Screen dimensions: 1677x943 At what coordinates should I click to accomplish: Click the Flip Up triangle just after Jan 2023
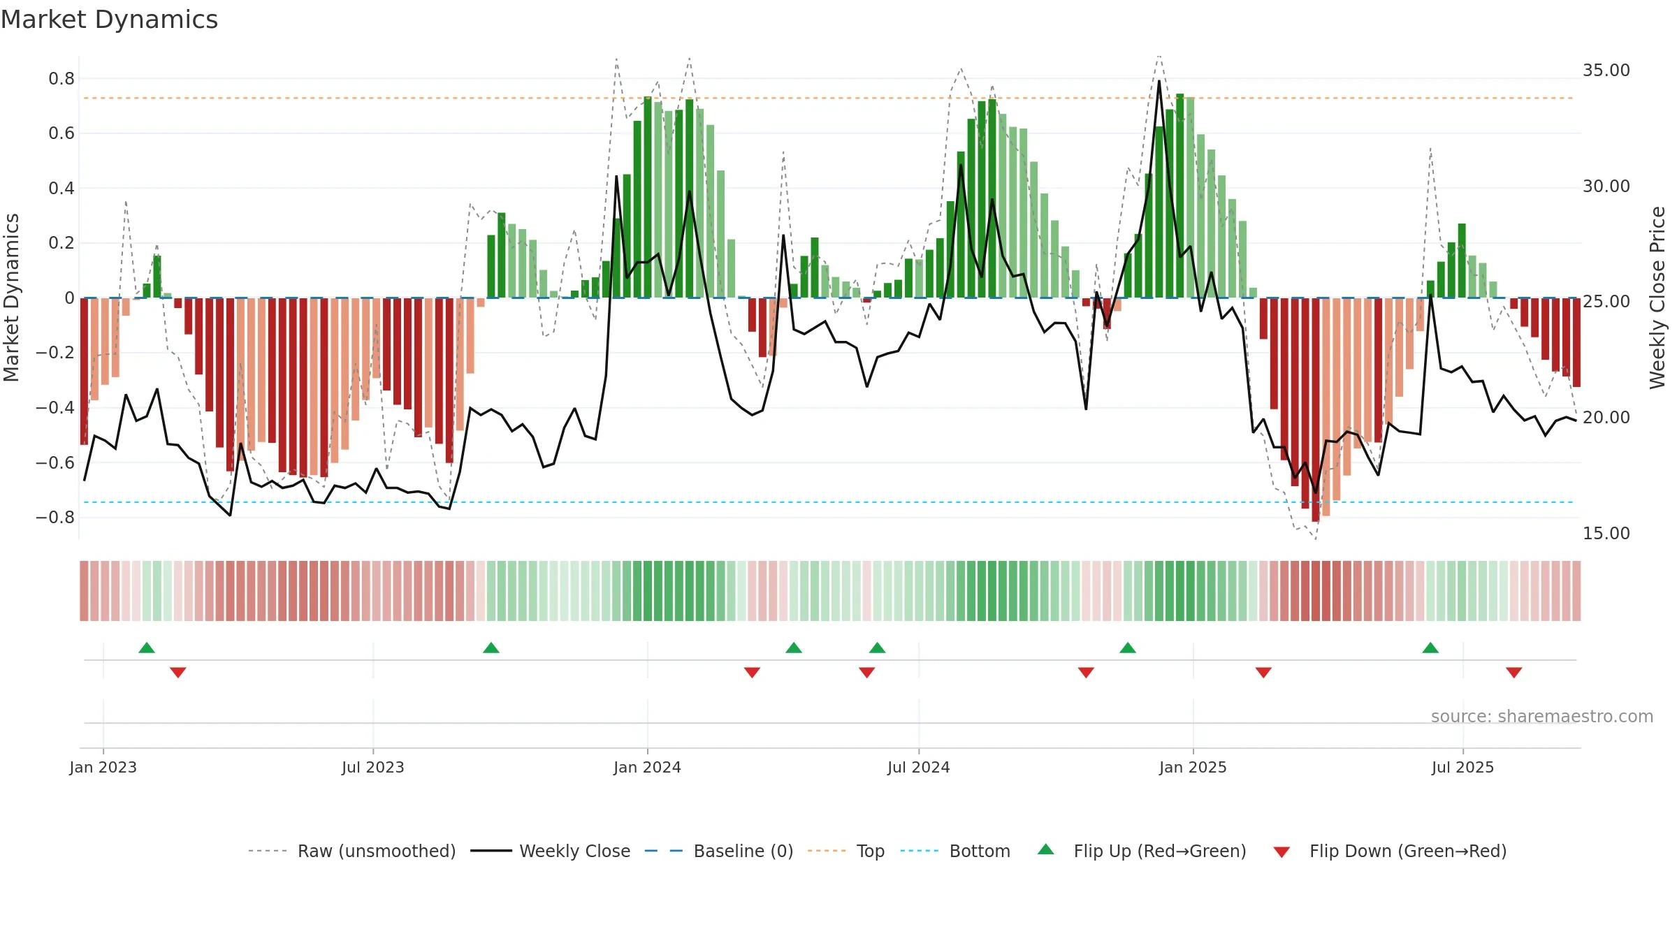(x=147, y=648)
